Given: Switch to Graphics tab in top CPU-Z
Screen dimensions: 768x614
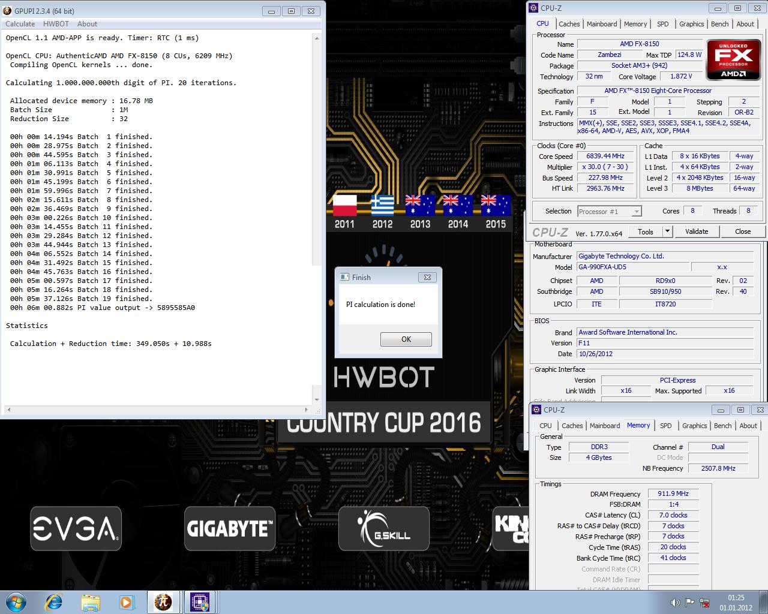Looking at the screenshot, I should click(691, 24).
